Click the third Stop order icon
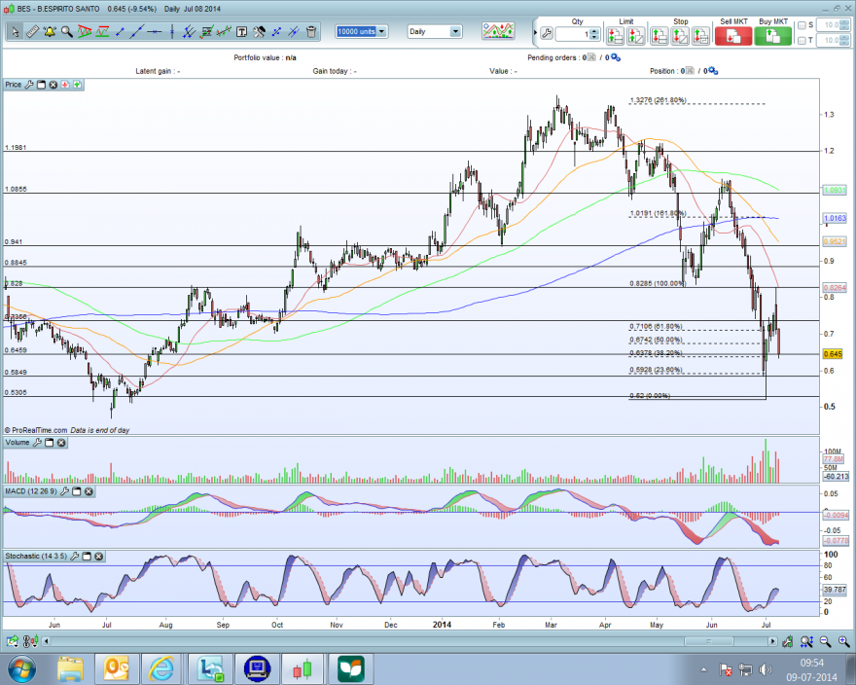 pos(701,36)
